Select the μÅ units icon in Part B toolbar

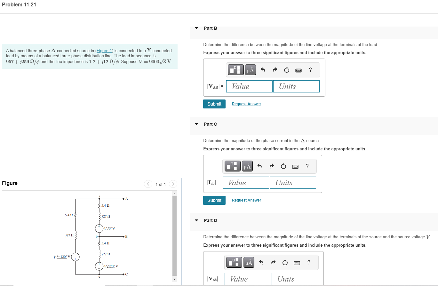[x=250, y=70]
